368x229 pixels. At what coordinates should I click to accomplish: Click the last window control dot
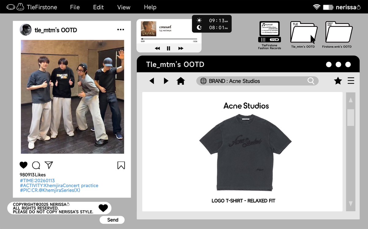(x=348, y=65)
